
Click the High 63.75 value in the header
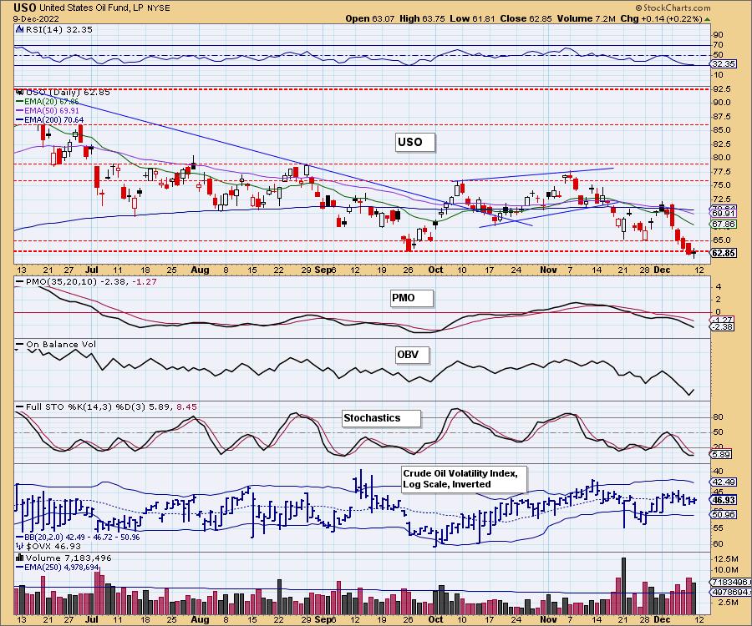pyautogui.click(x=422, y=19)
